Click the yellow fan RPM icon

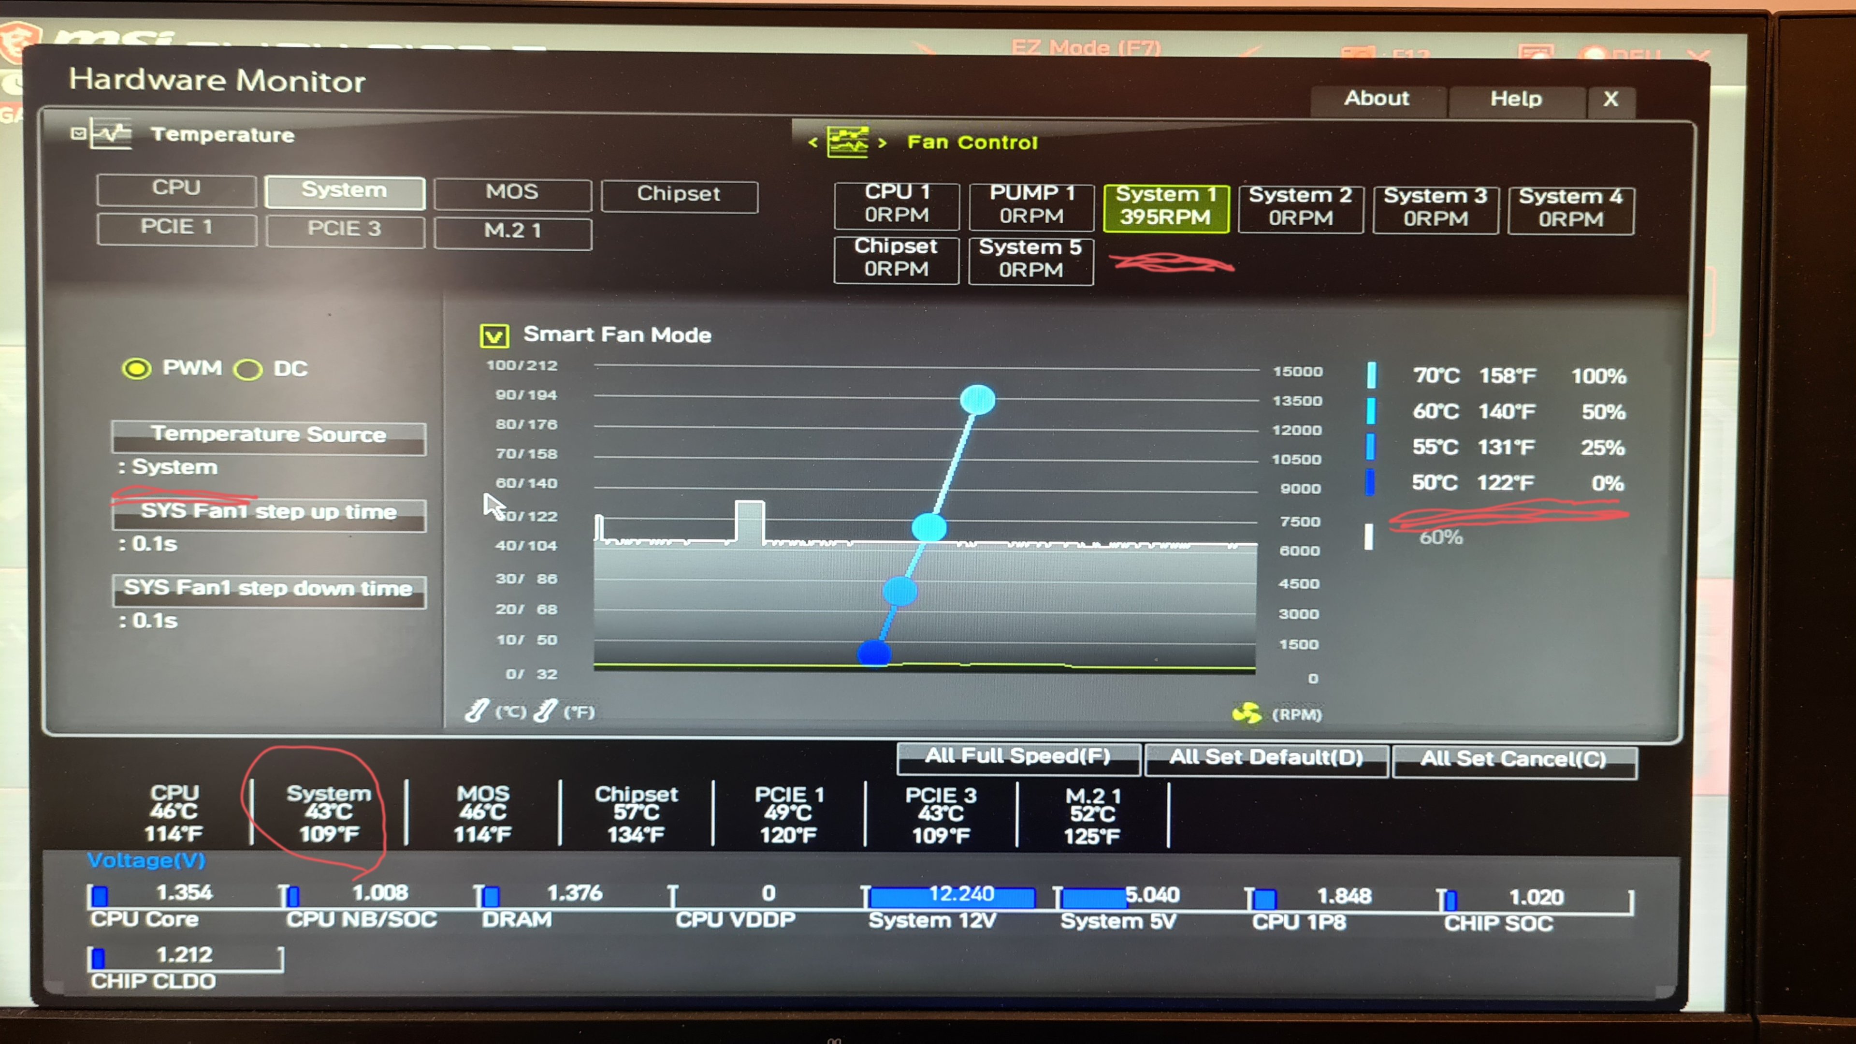1247,713
